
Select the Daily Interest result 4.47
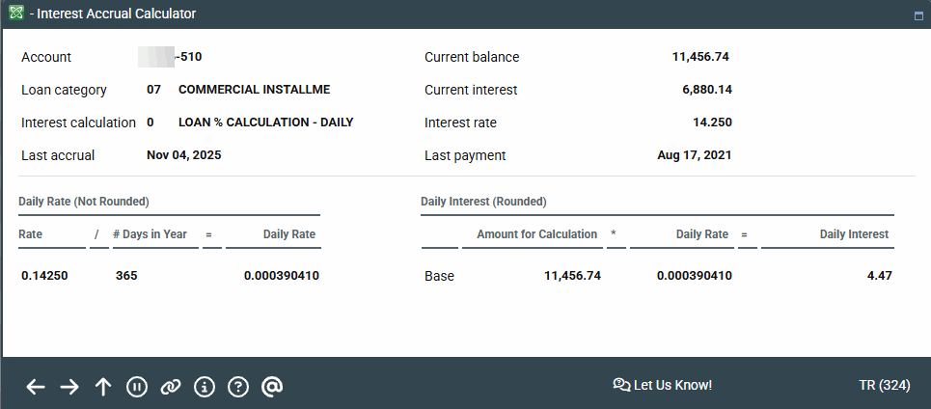[x=879, y=276]
